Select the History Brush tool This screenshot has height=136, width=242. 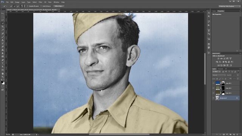tap(3, 43)
